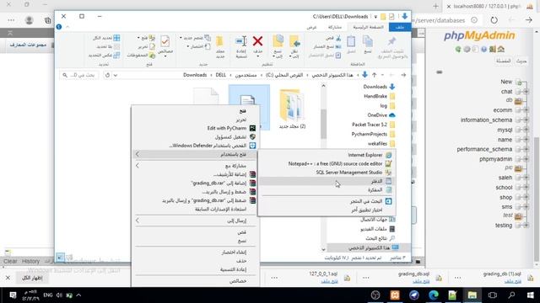Click the Properties (خصائص) checkmark ribbon icon

165,41
